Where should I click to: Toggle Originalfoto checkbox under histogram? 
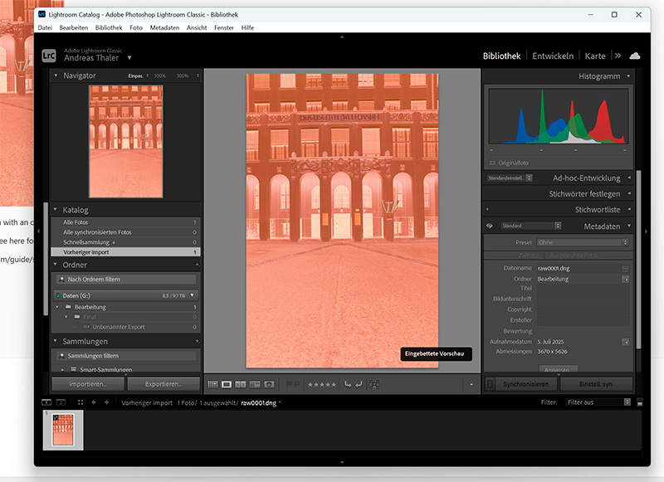click(492, 163)
